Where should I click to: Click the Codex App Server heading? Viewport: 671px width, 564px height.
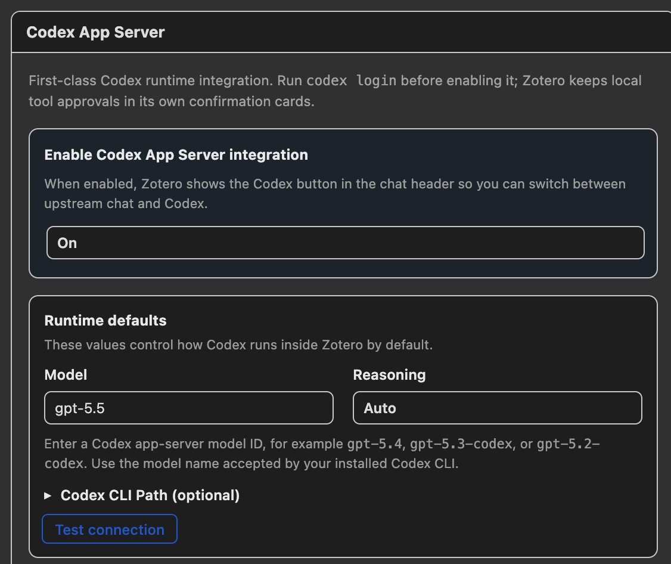(x=95, y=32)
